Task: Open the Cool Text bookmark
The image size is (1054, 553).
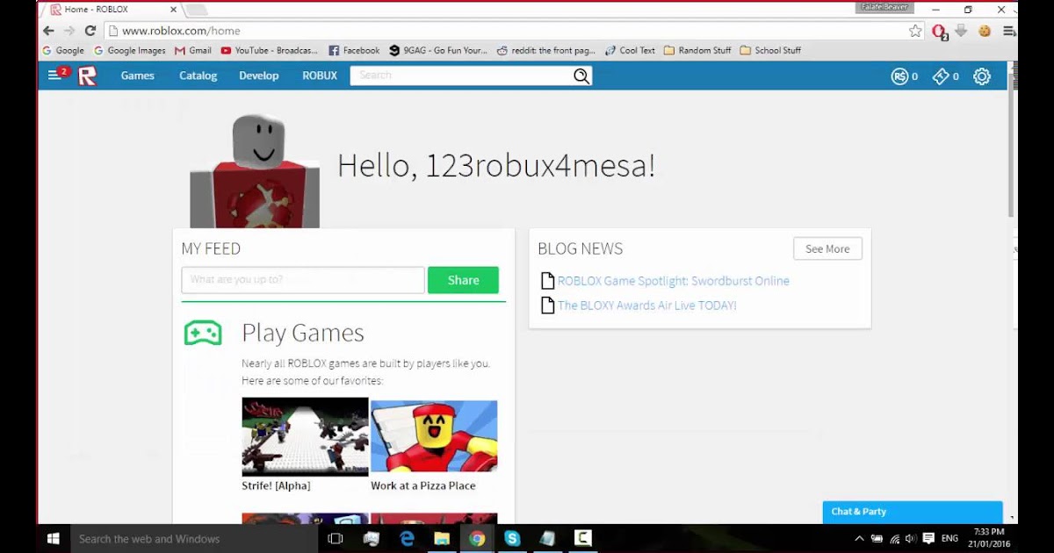Action: coord(631,51)
